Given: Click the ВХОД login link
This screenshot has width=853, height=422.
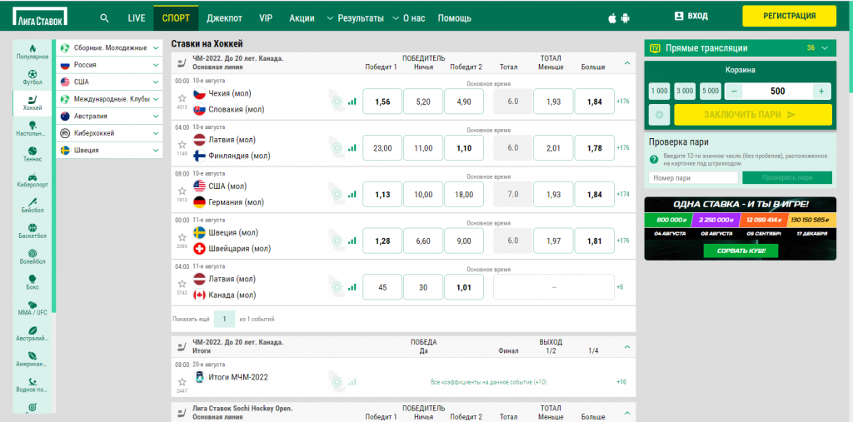Looking at the screenshot, I should pyautogui.click(x=691, y=16).
